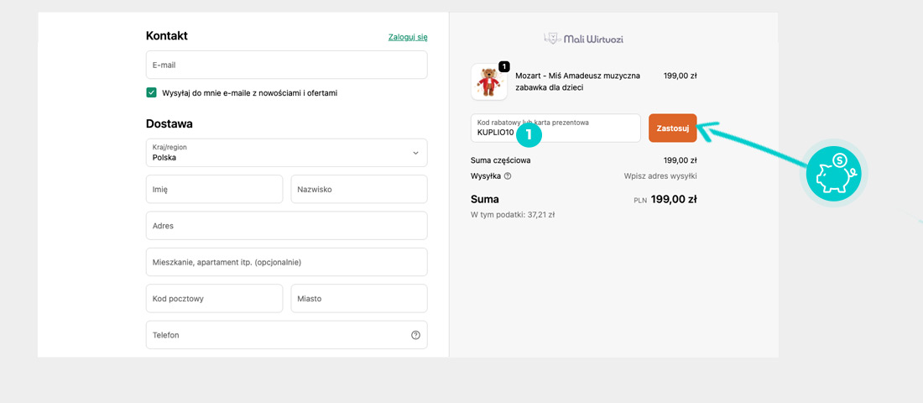The image size is (923, 403).
Task: Uncheck the newsletter e-mail offers checkbox
Action: (152, 93)
